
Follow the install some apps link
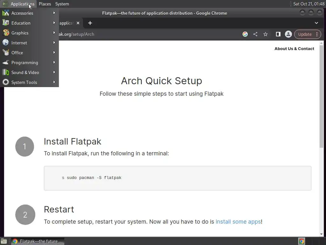[238, 222]
